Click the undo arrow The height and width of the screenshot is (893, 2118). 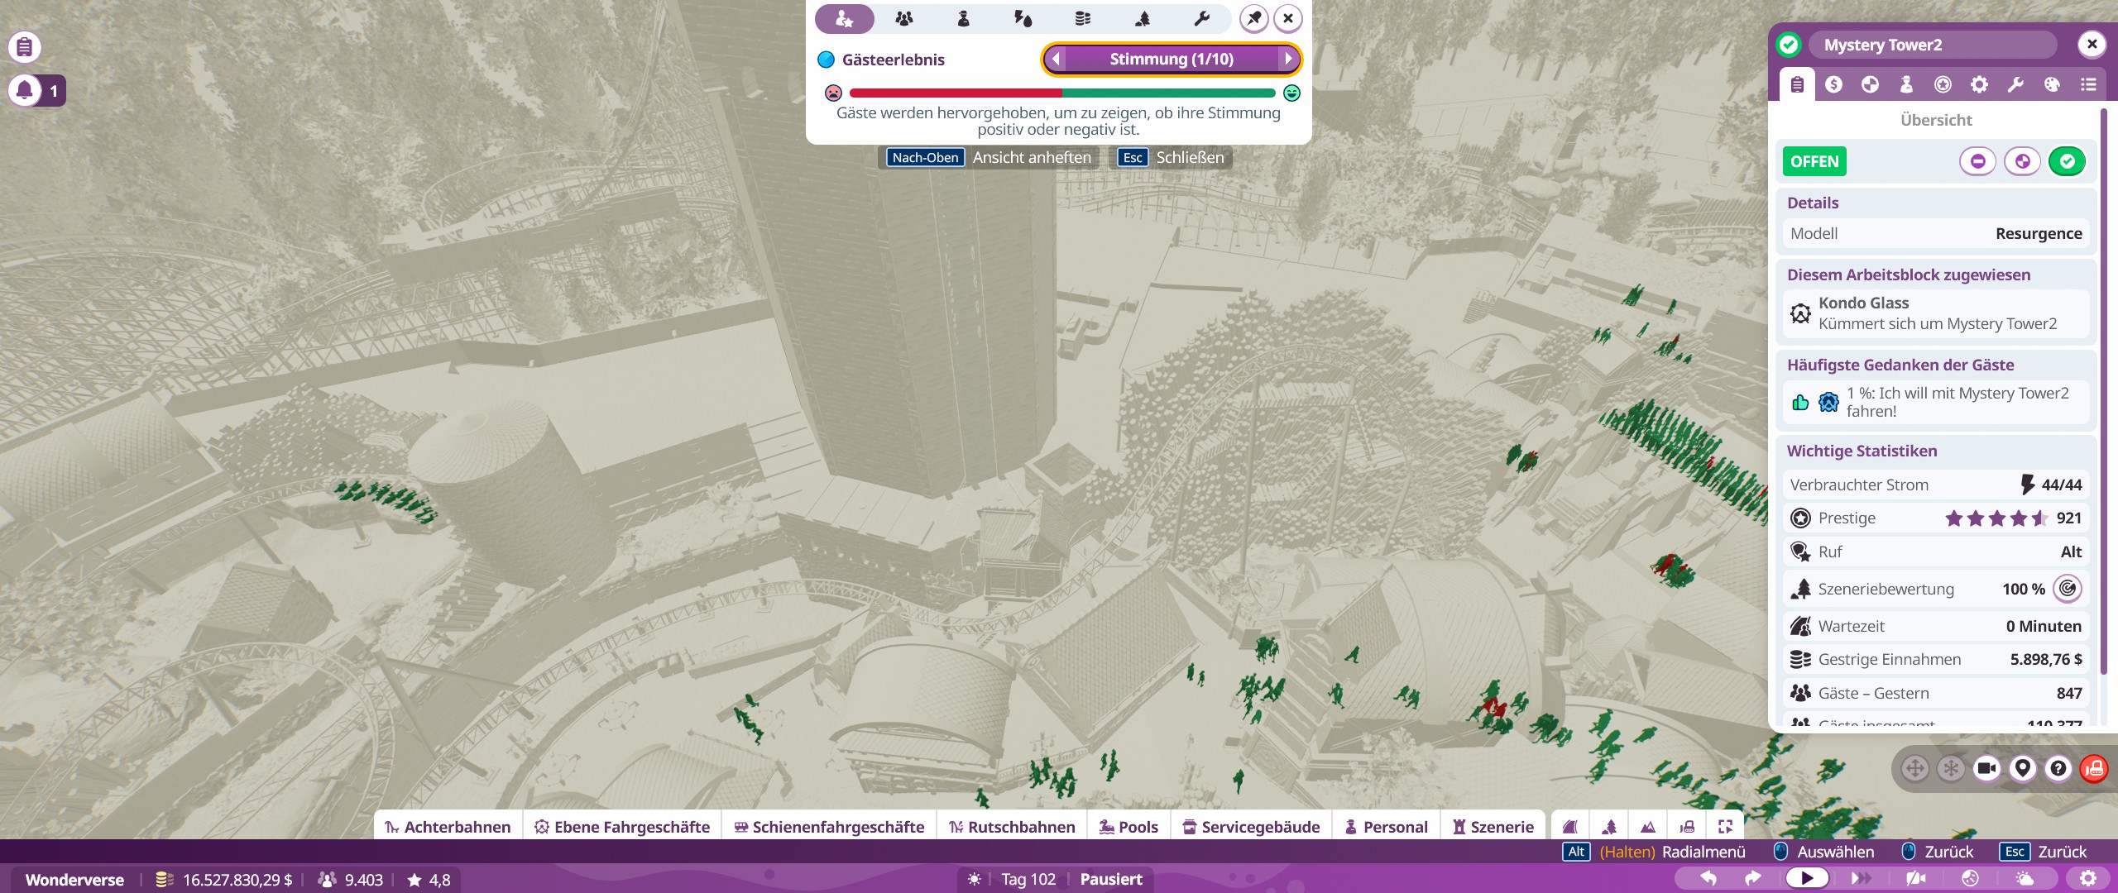pyautogui.click(x=1708, y=878)
